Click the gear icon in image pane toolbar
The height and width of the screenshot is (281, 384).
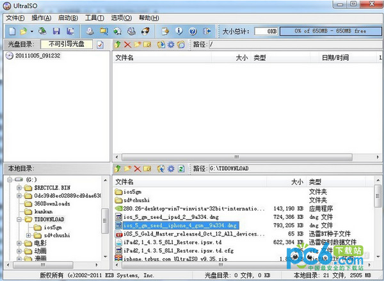point(171,45)
